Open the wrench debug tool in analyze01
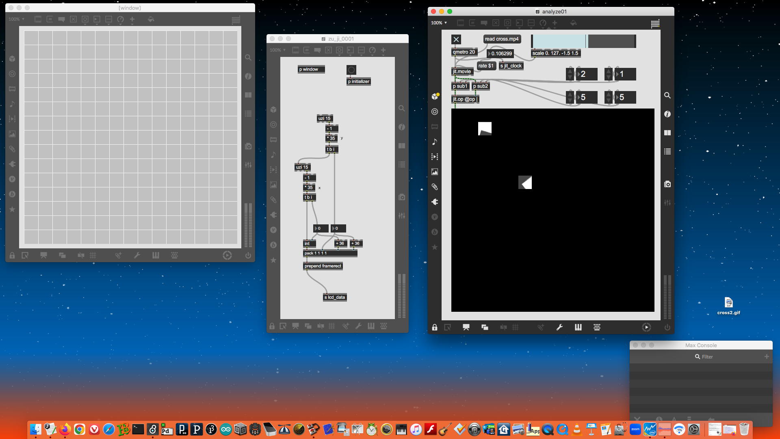Image resolution: width=780 pixels, height=439 pixels. pos(559,328)
